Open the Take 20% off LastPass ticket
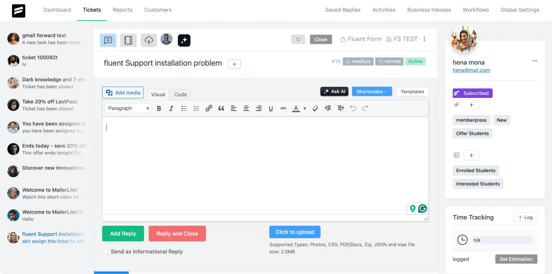The height and width of the screenshot is (274, 552). [47, 105]
